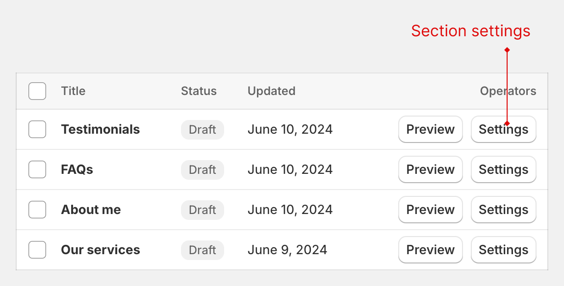Screen dimensions: 564x286
Task: Click the Status column header
Action: click(x=199, y=91)
